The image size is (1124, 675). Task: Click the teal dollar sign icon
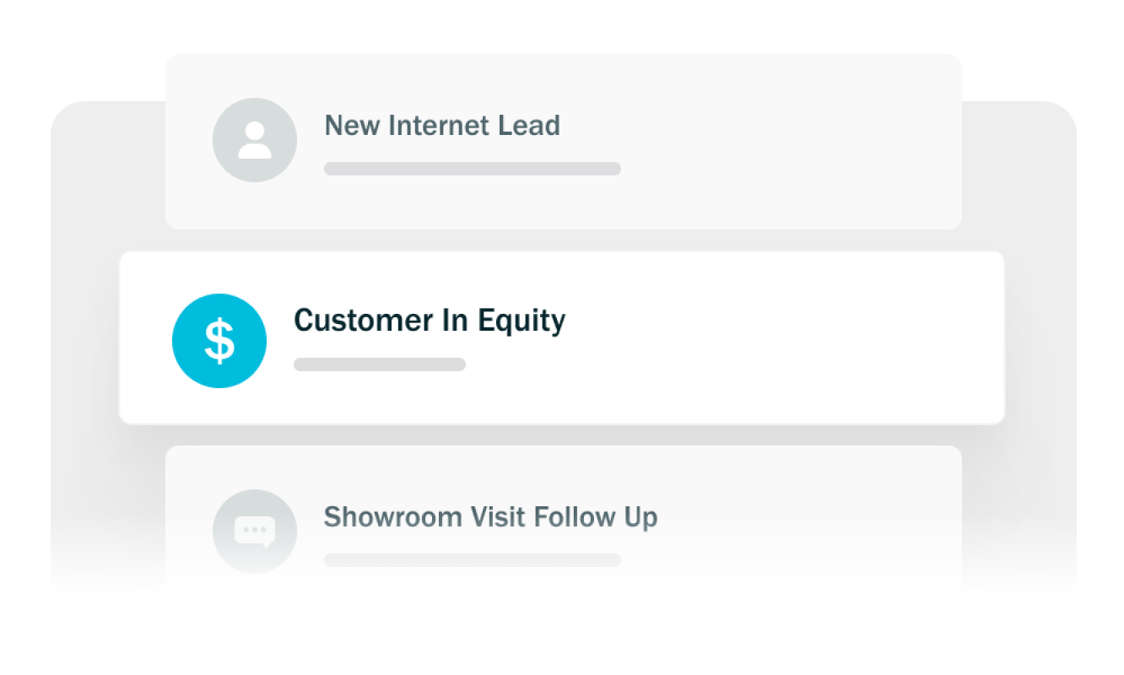tap(219, 341)
